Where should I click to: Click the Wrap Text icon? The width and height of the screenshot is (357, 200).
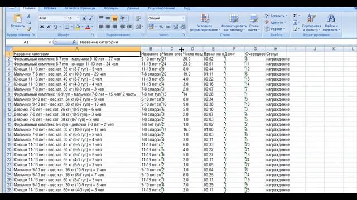click(138, 18)
